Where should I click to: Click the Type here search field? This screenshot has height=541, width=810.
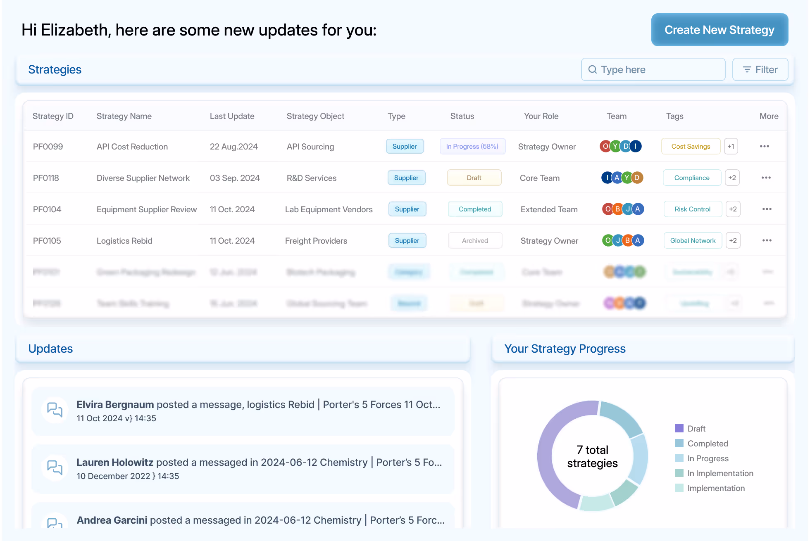660,69
